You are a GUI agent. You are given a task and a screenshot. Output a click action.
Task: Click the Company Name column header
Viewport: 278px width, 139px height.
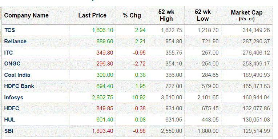pyautogui.click(x=27, y=15)
